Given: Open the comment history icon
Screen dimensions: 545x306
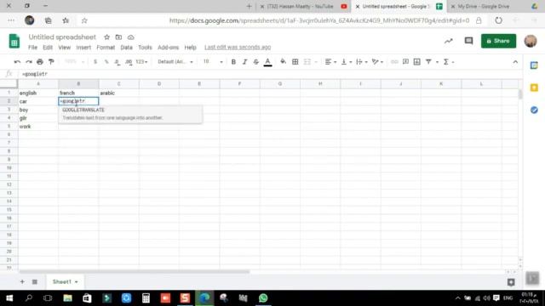Looking at the screenshot, I should point(468,41).
